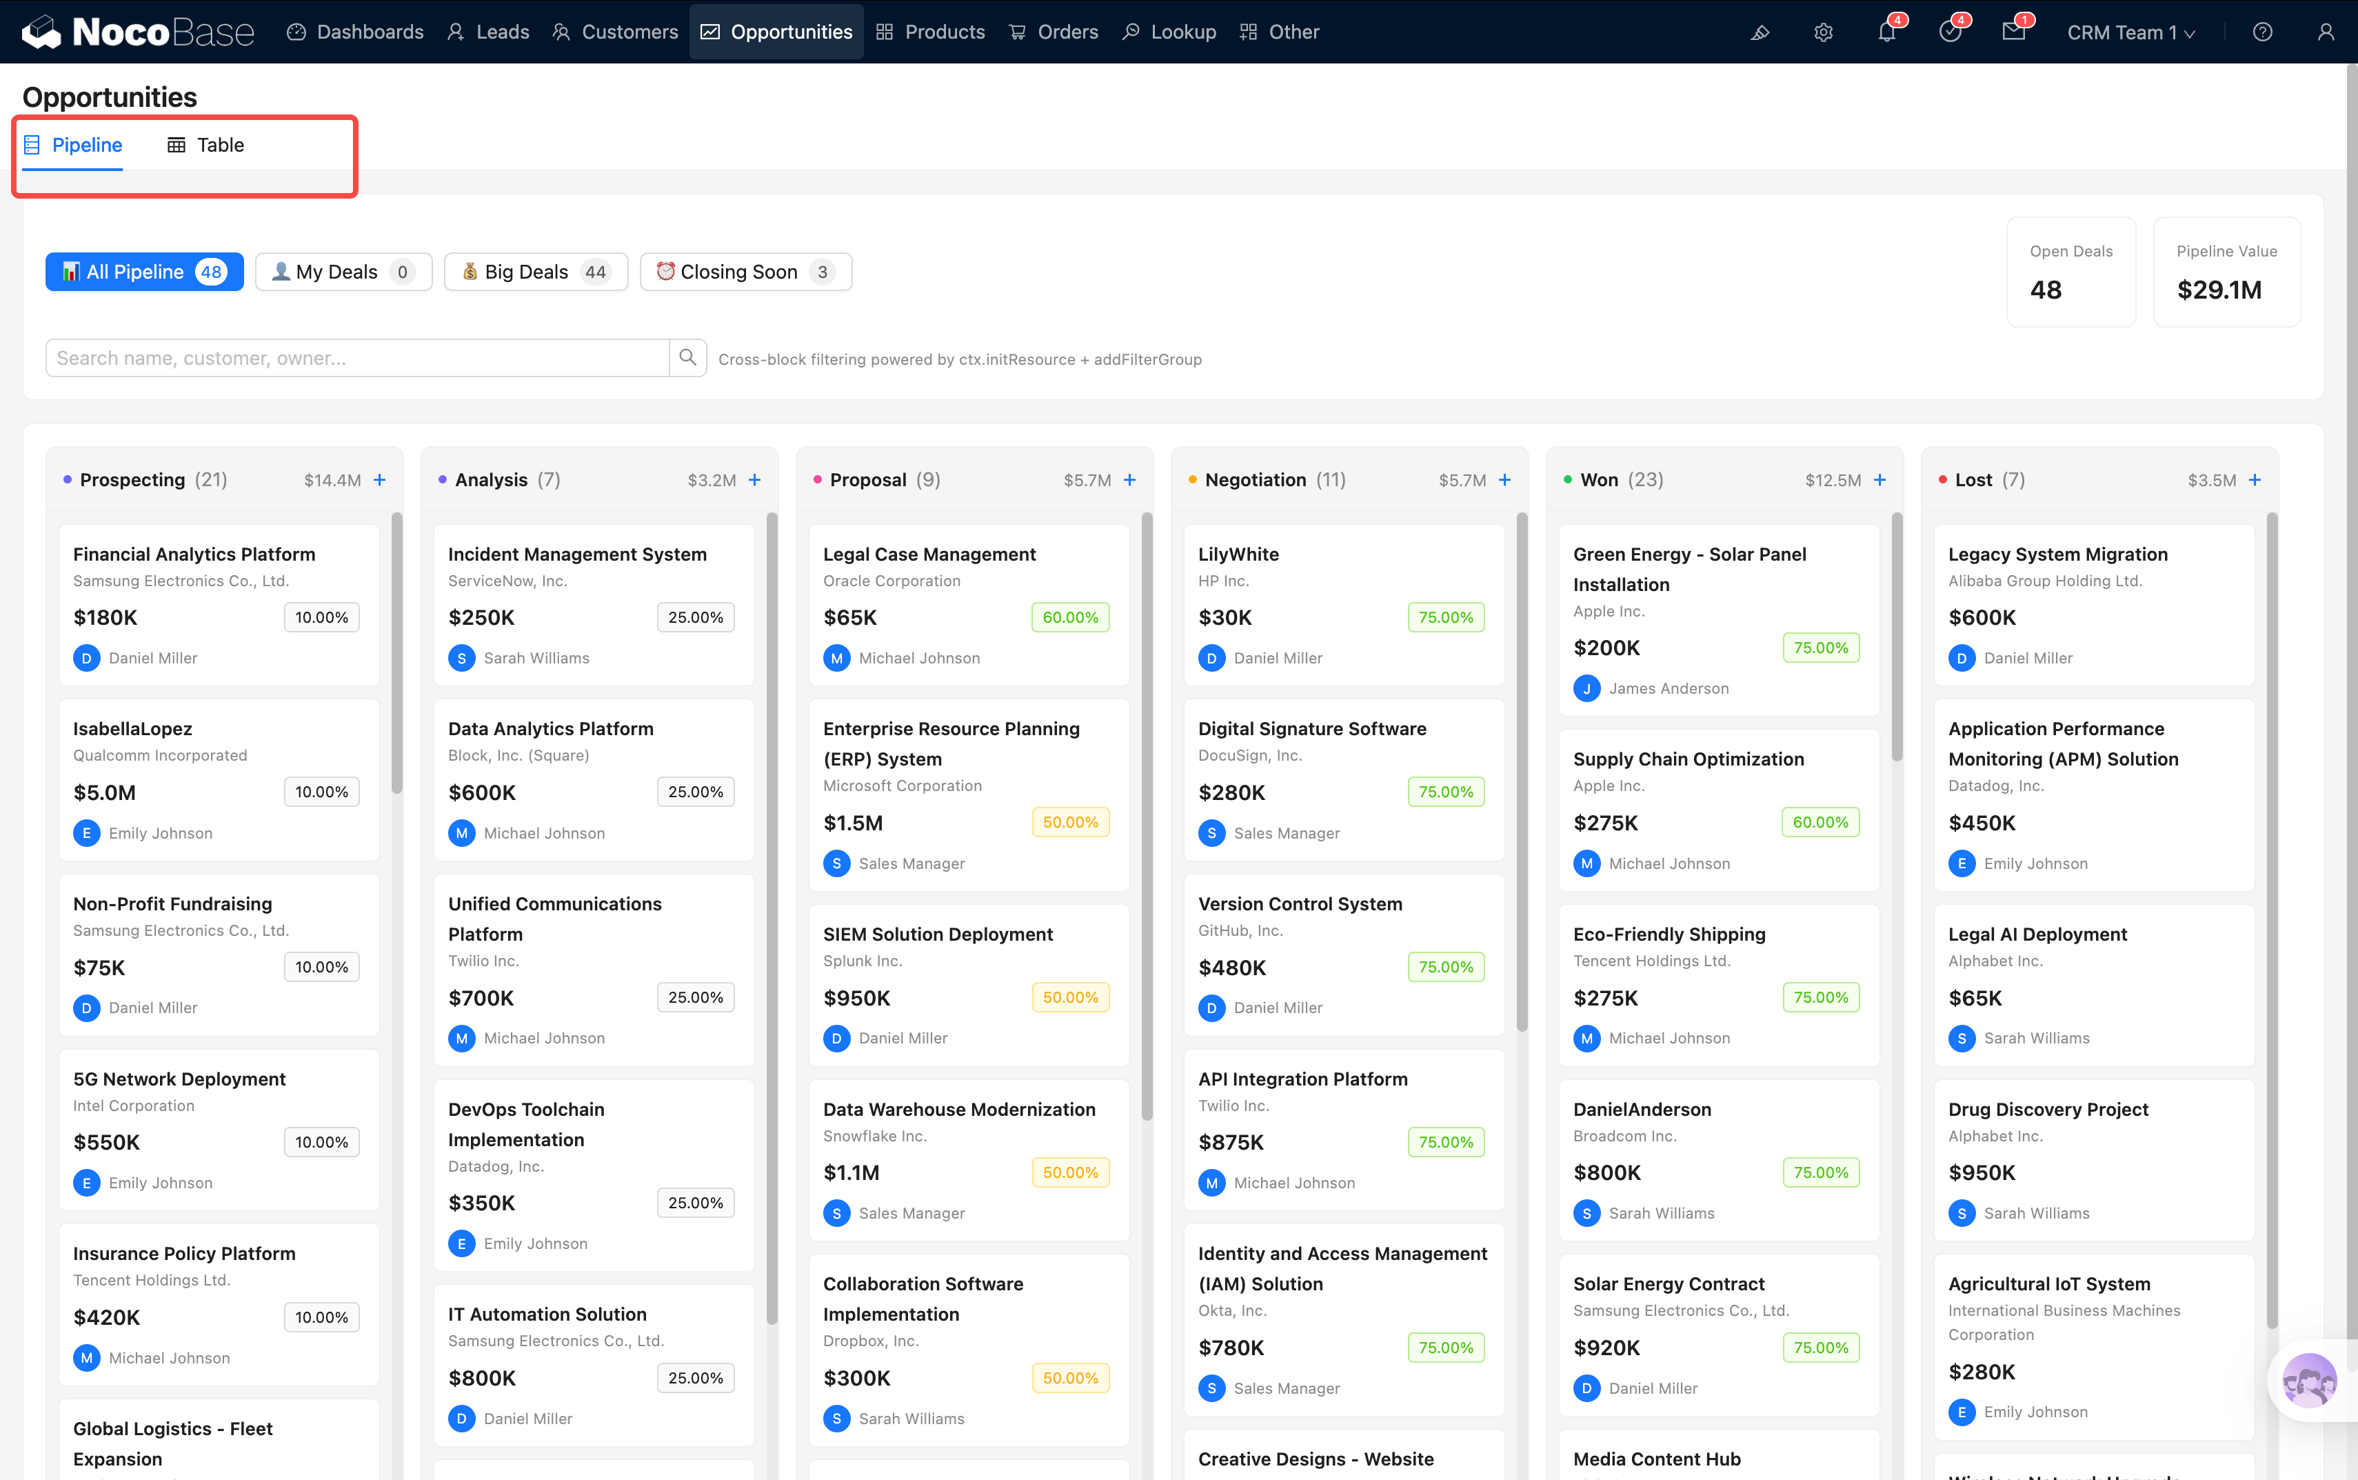Open the notifications bell icon
2358x1480 pixels.
[1886, 32]
